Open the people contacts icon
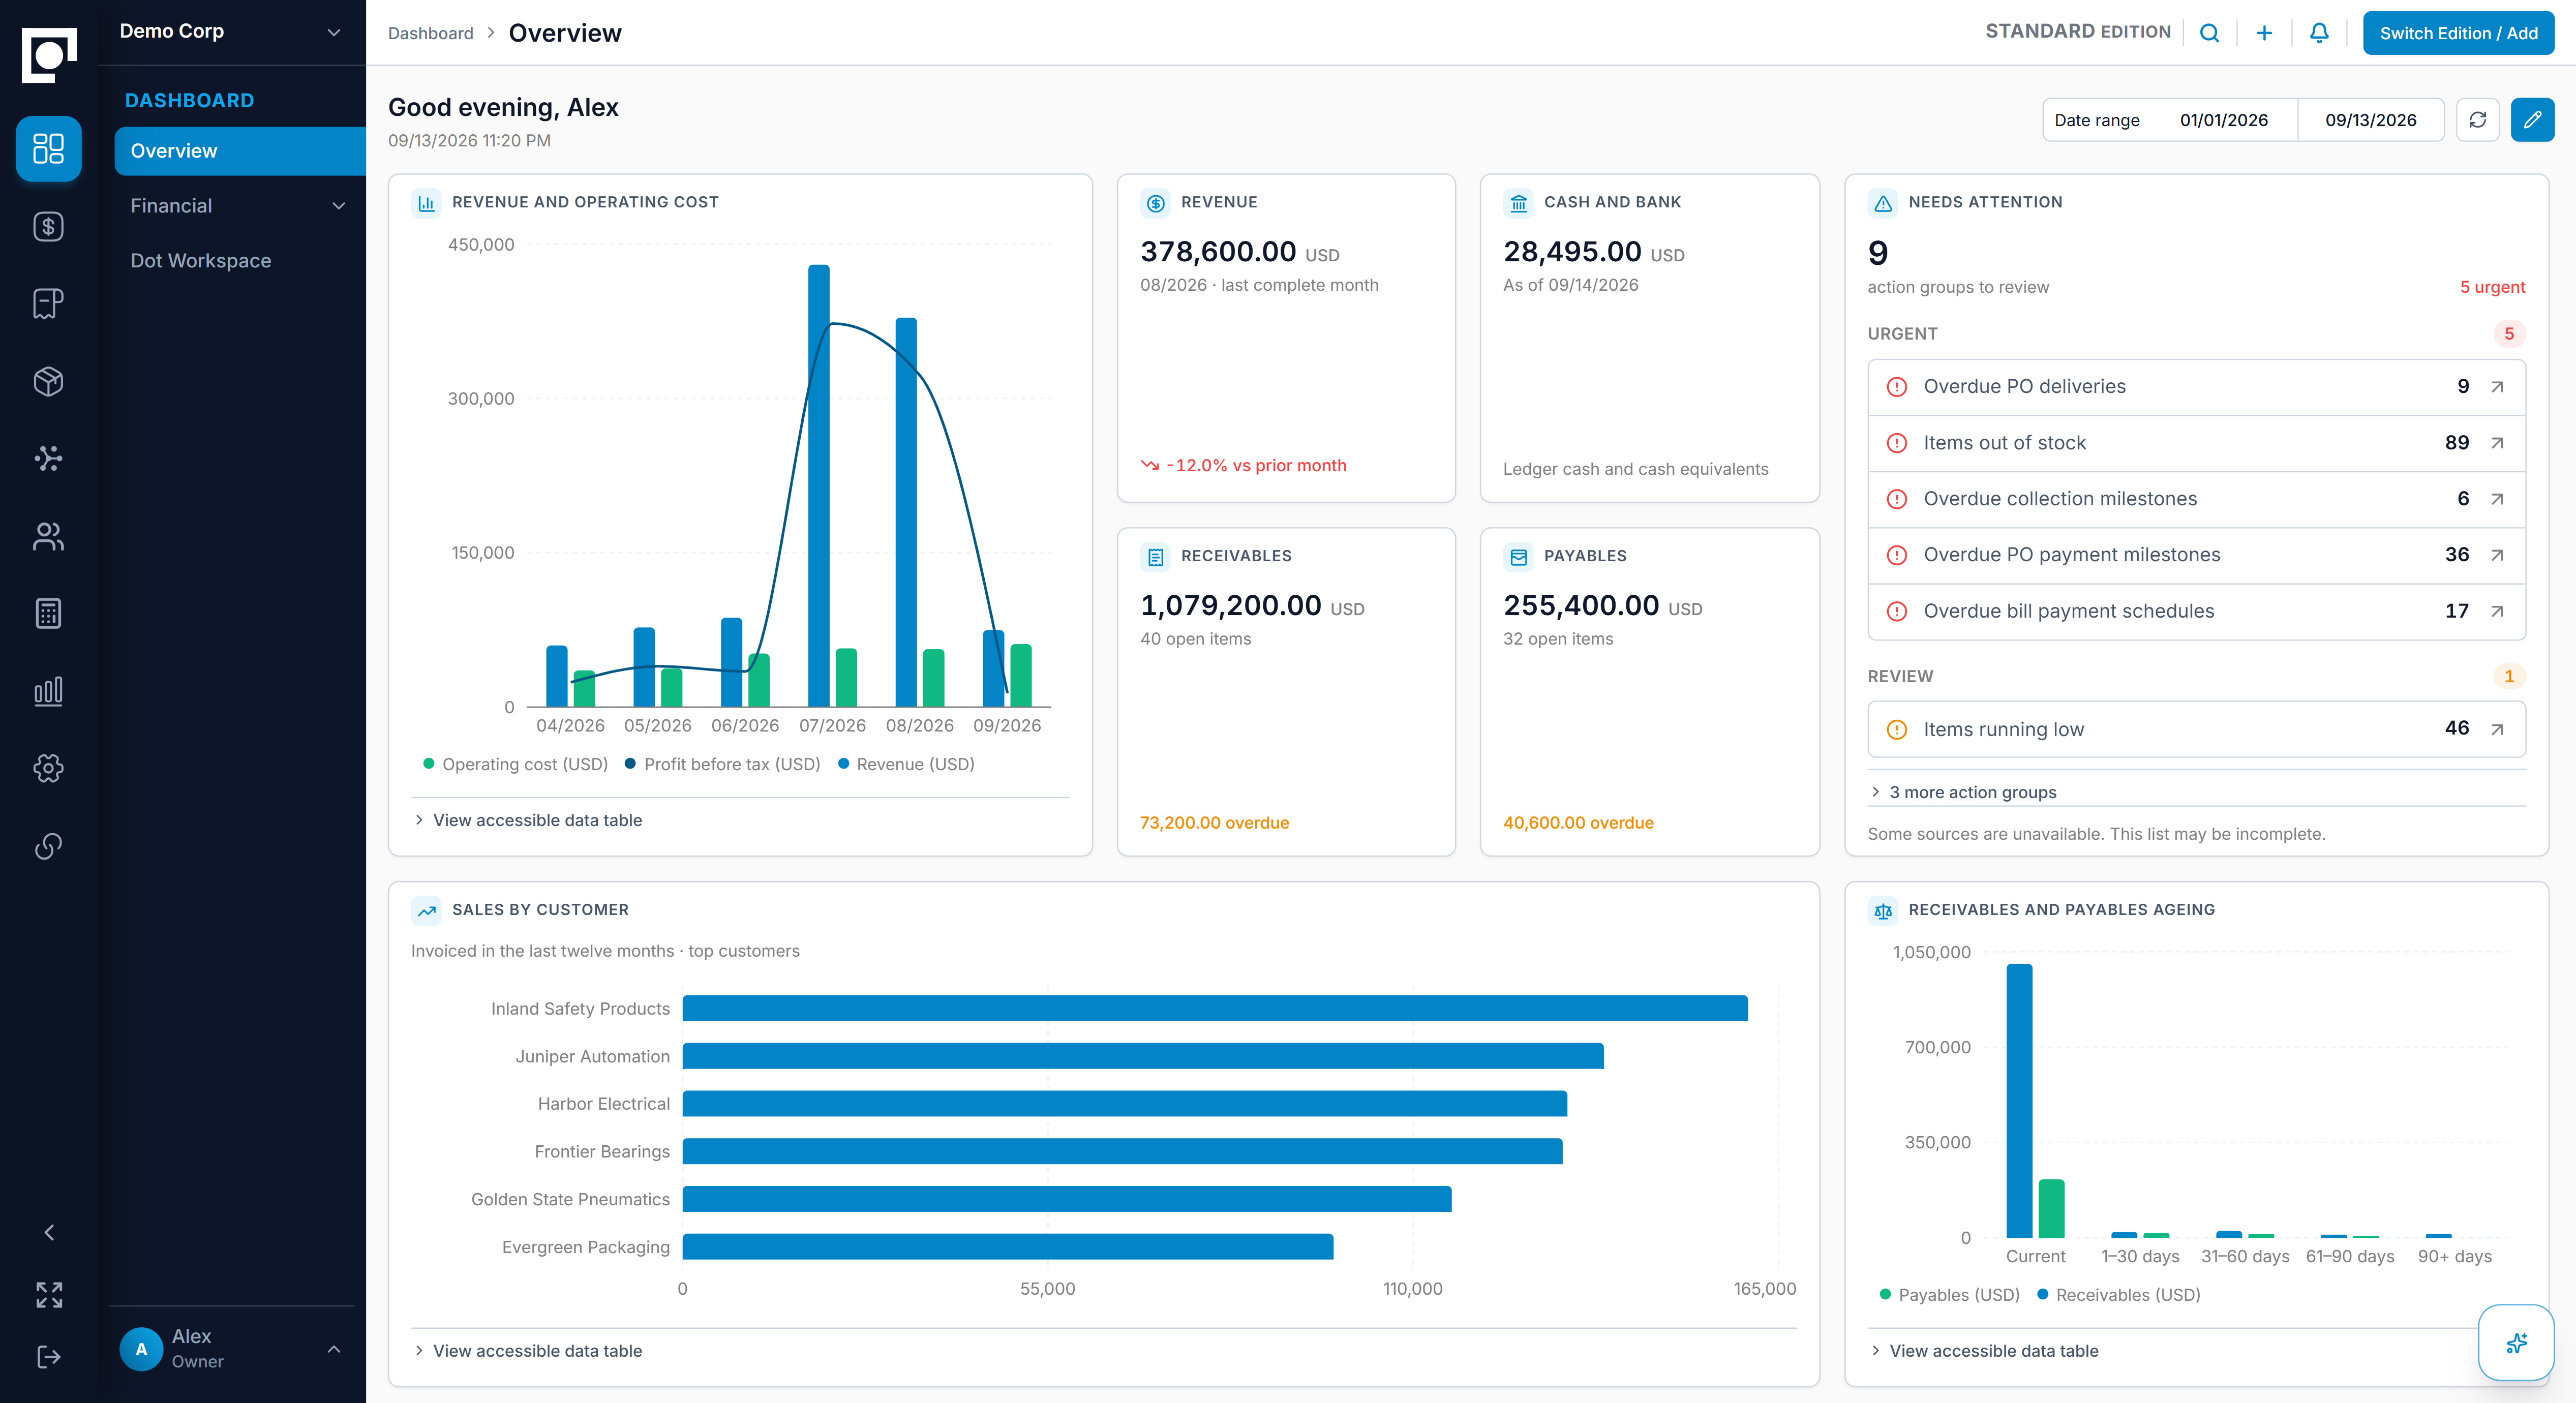 [48, 537]
